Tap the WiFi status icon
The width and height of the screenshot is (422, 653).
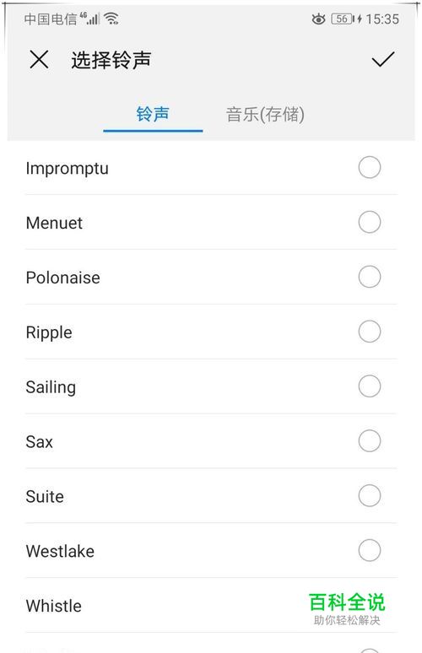(111, 19)
